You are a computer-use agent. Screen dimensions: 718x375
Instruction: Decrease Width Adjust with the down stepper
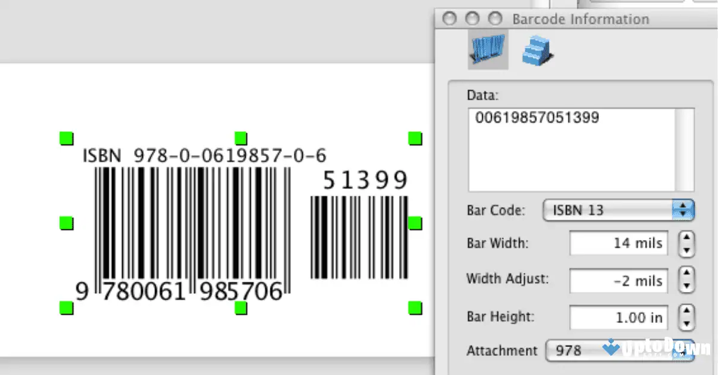[687, 285]
